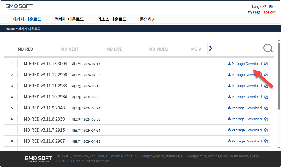
Task: Download package MD-RED v3.11.13.3004
Action: click(245, 64)
